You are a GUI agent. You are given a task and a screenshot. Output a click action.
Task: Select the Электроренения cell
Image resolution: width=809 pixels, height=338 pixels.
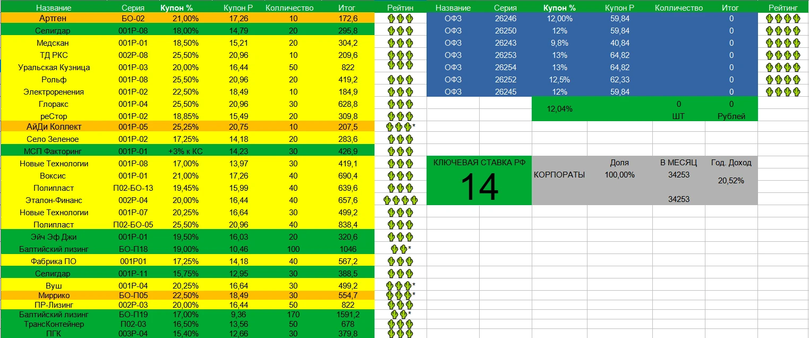[53, 92]
